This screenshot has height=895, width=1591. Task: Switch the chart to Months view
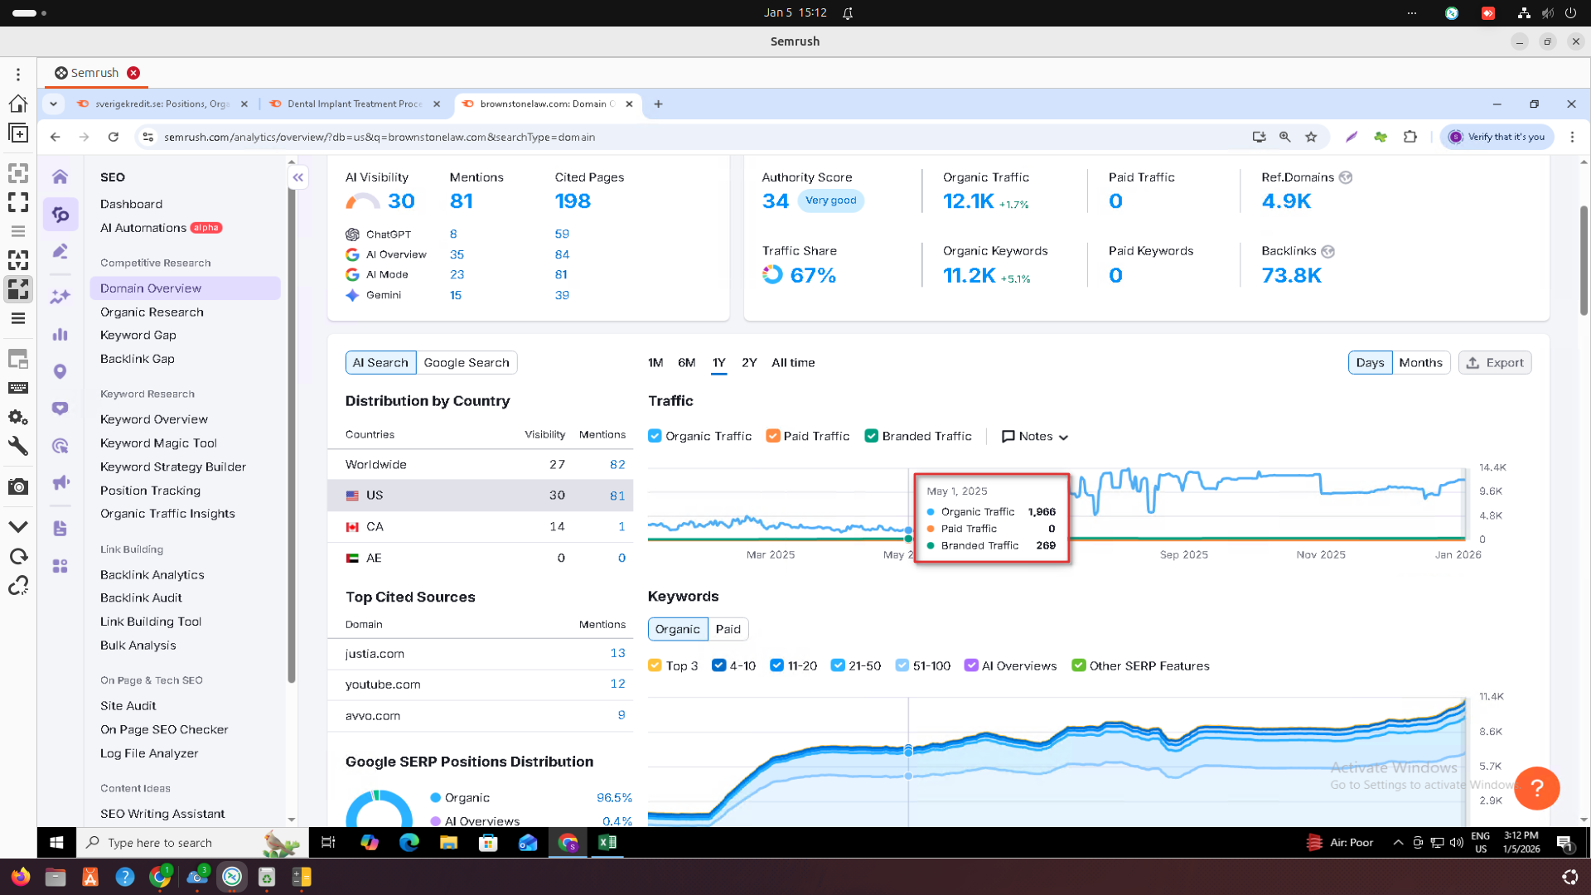(x=1420, y=362)
